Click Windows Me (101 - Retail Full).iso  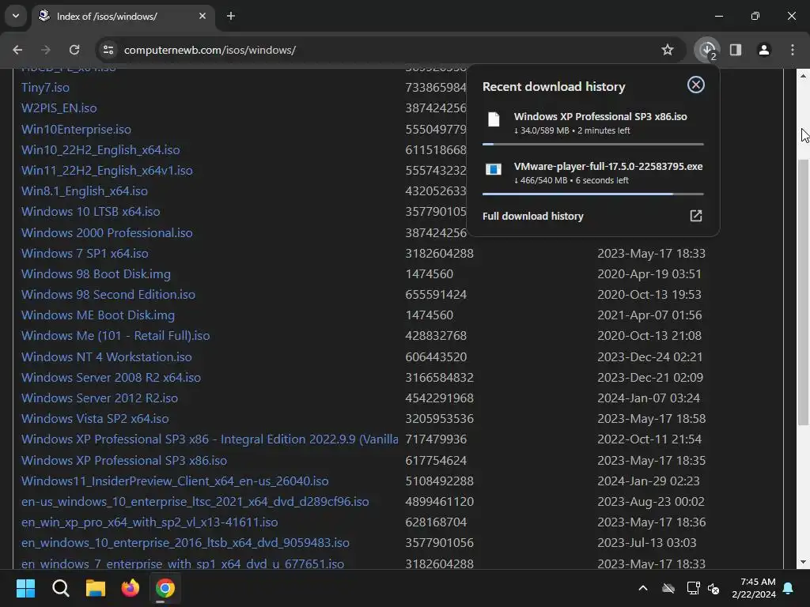pos(115,335)
